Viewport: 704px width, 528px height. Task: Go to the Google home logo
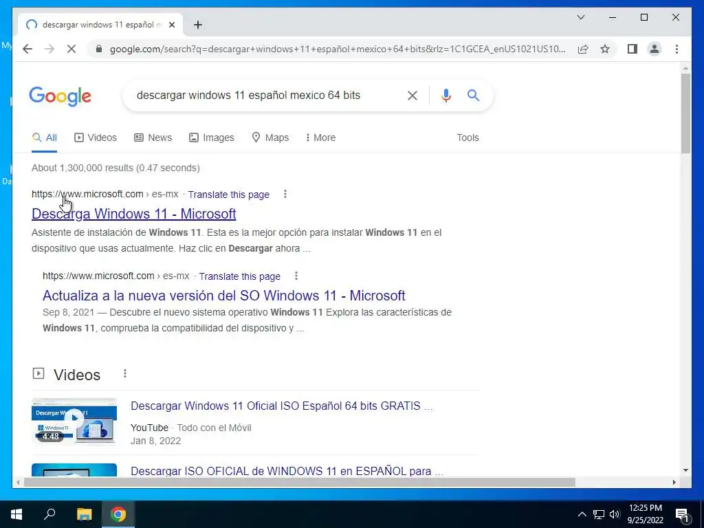(60, 96)
